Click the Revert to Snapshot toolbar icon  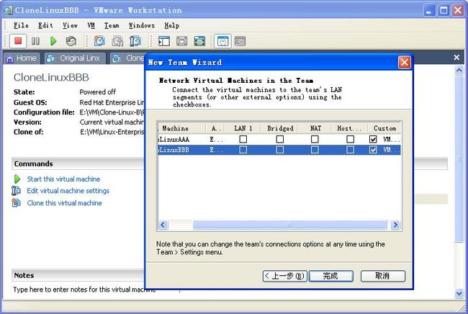click(117, 41)
